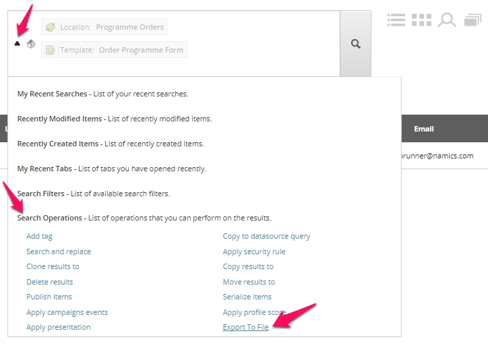The height and width of the screenshot is (354, 488).
Task: Click the Export To File link
Action: tap(245, 327)
